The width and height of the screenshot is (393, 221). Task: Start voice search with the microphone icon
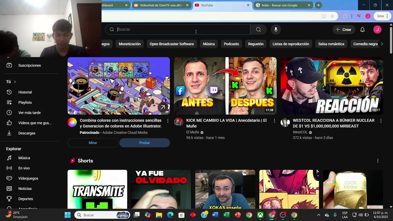[x=276, y=29]
